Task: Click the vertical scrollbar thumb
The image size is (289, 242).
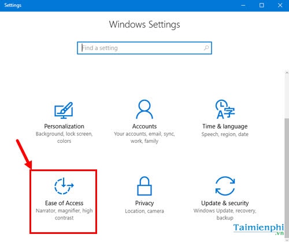Action: tap(287, 179)
